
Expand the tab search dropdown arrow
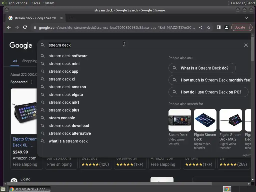247,18
